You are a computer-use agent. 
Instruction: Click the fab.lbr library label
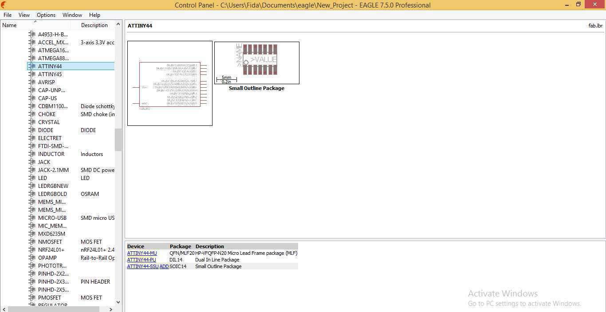pyautogui.click(x=595, y=26)
